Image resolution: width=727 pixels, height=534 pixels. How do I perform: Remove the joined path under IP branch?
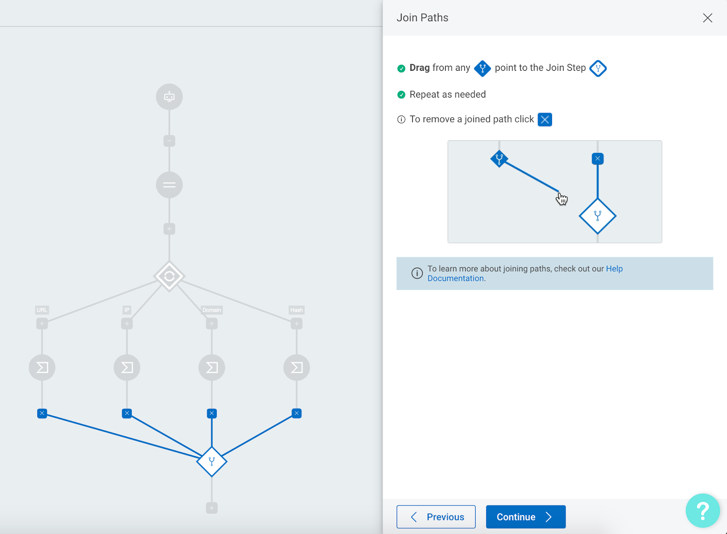(x=127, y=413)
